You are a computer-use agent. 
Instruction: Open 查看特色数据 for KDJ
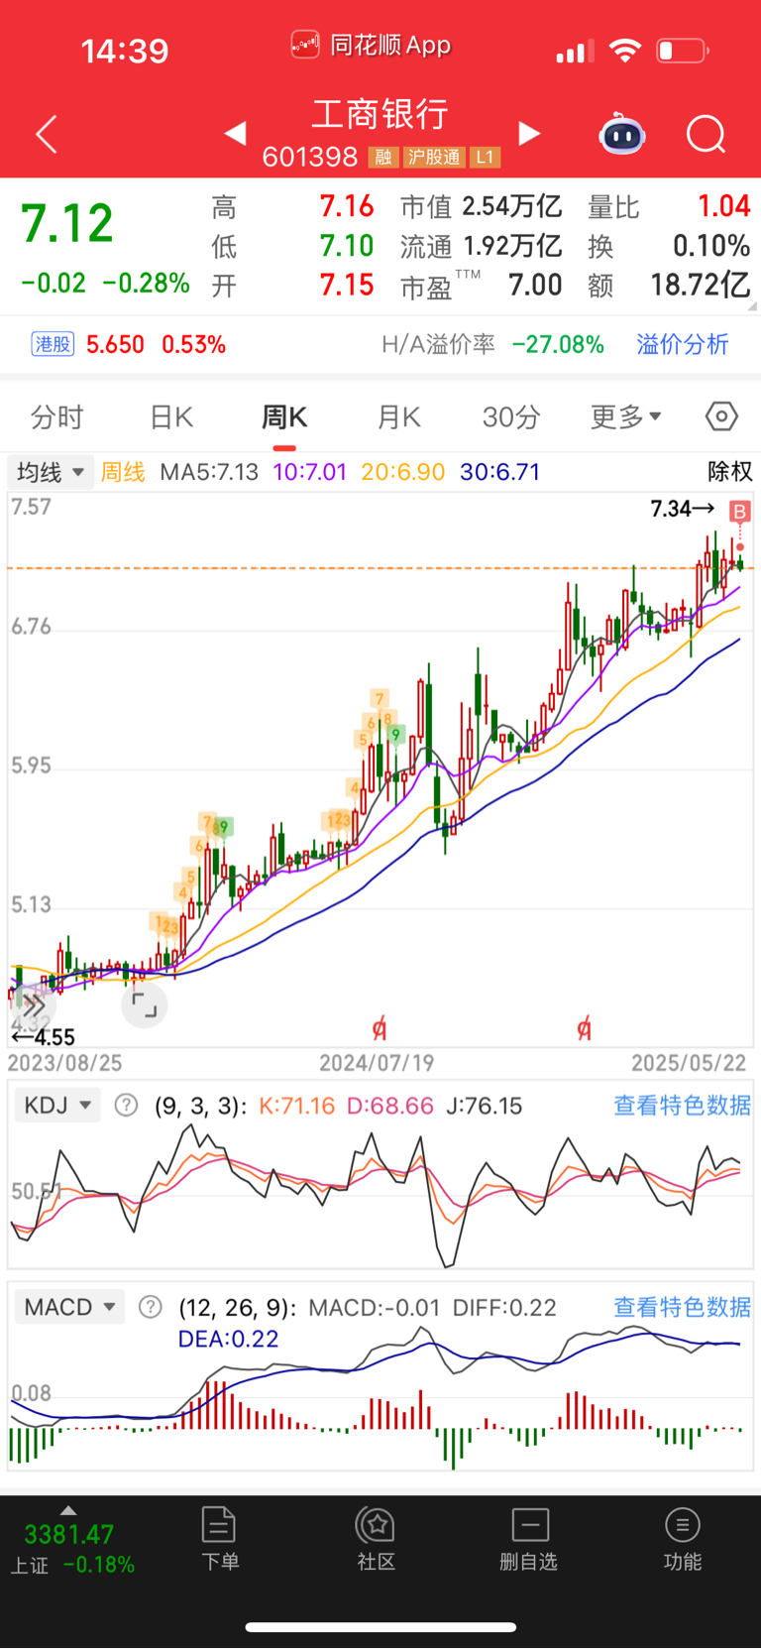(x=682, y=1105)
